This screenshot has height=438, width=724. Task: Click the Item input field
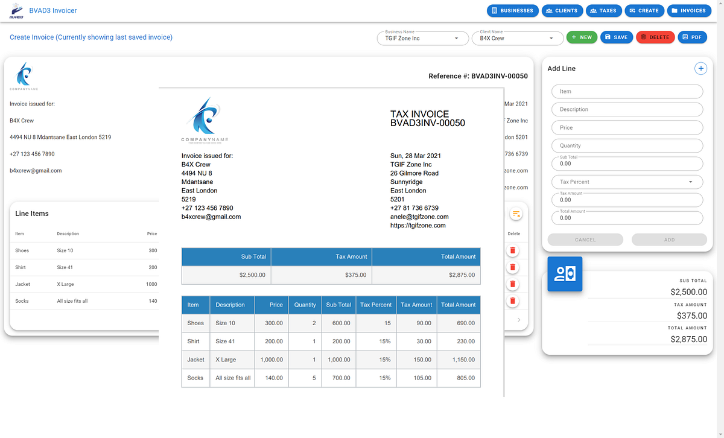627,92
